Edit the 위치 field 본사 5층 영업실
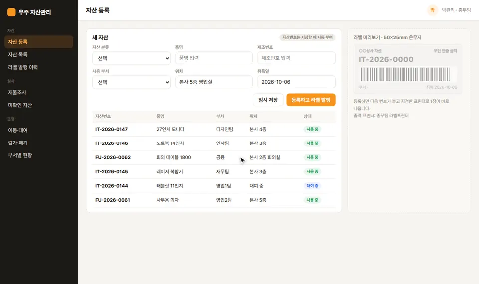479x284 pixels. click(214, 82)
